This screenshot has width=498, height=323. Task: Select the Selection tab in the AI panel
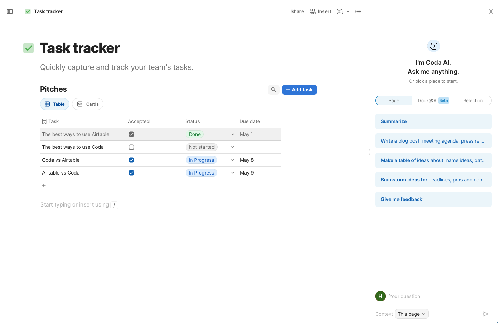473,100
